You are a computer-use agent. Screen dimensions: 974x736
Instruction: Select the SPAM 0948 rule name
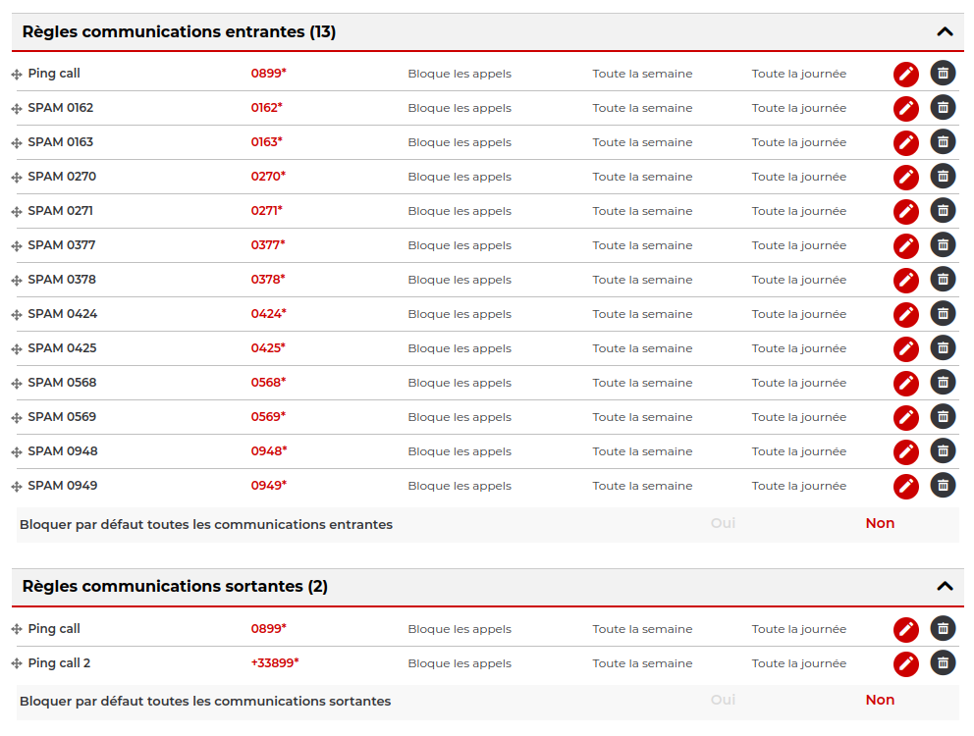pos(63,451)
